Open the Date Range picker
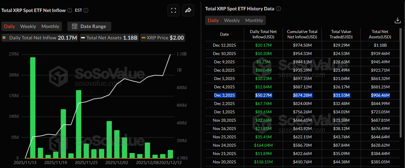This screenshot has width=405, height=168. 89,26
